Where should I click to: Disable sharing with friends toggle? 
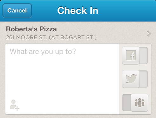(x=135, y=103)
